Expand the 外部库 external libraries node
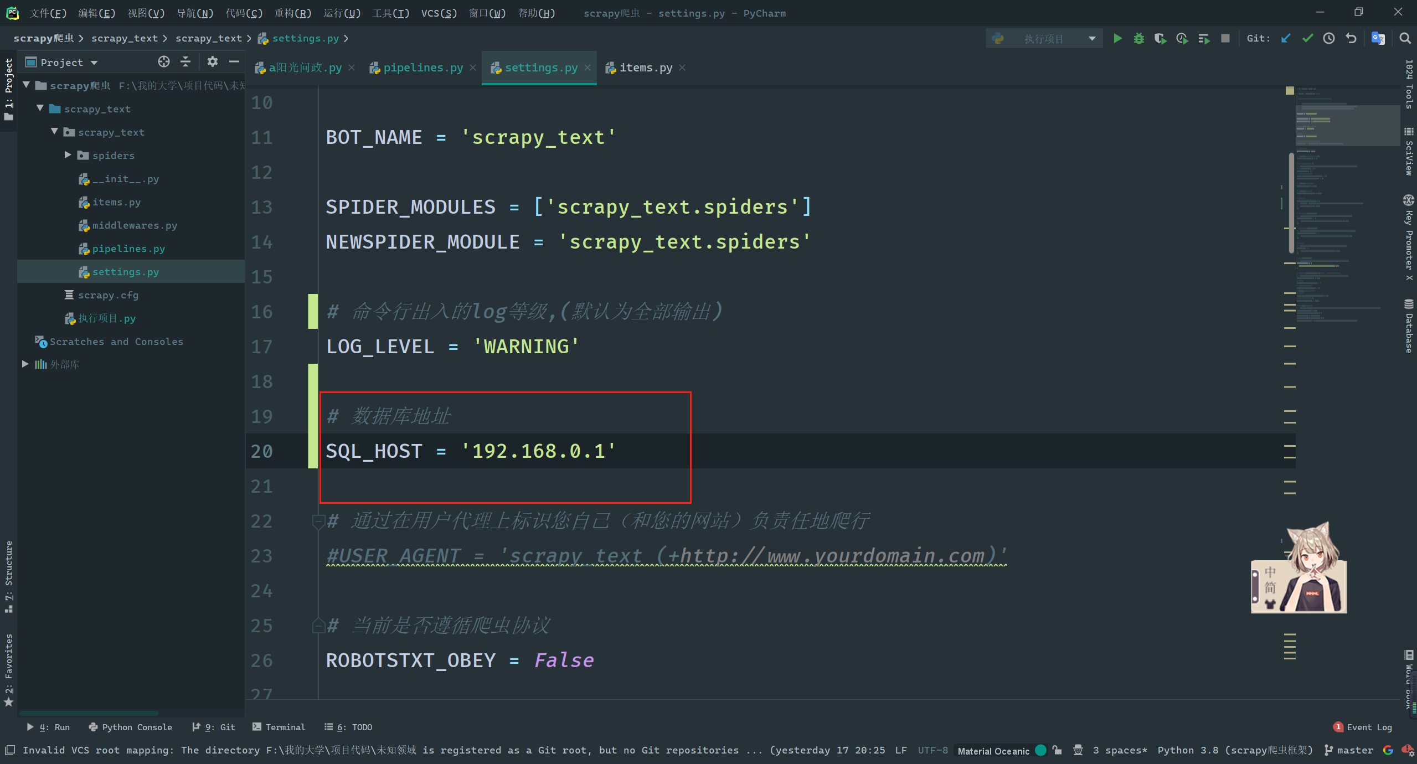 click(25, 364)
